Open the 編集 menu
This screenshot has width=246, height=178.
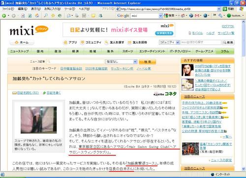tap(23, 9)
